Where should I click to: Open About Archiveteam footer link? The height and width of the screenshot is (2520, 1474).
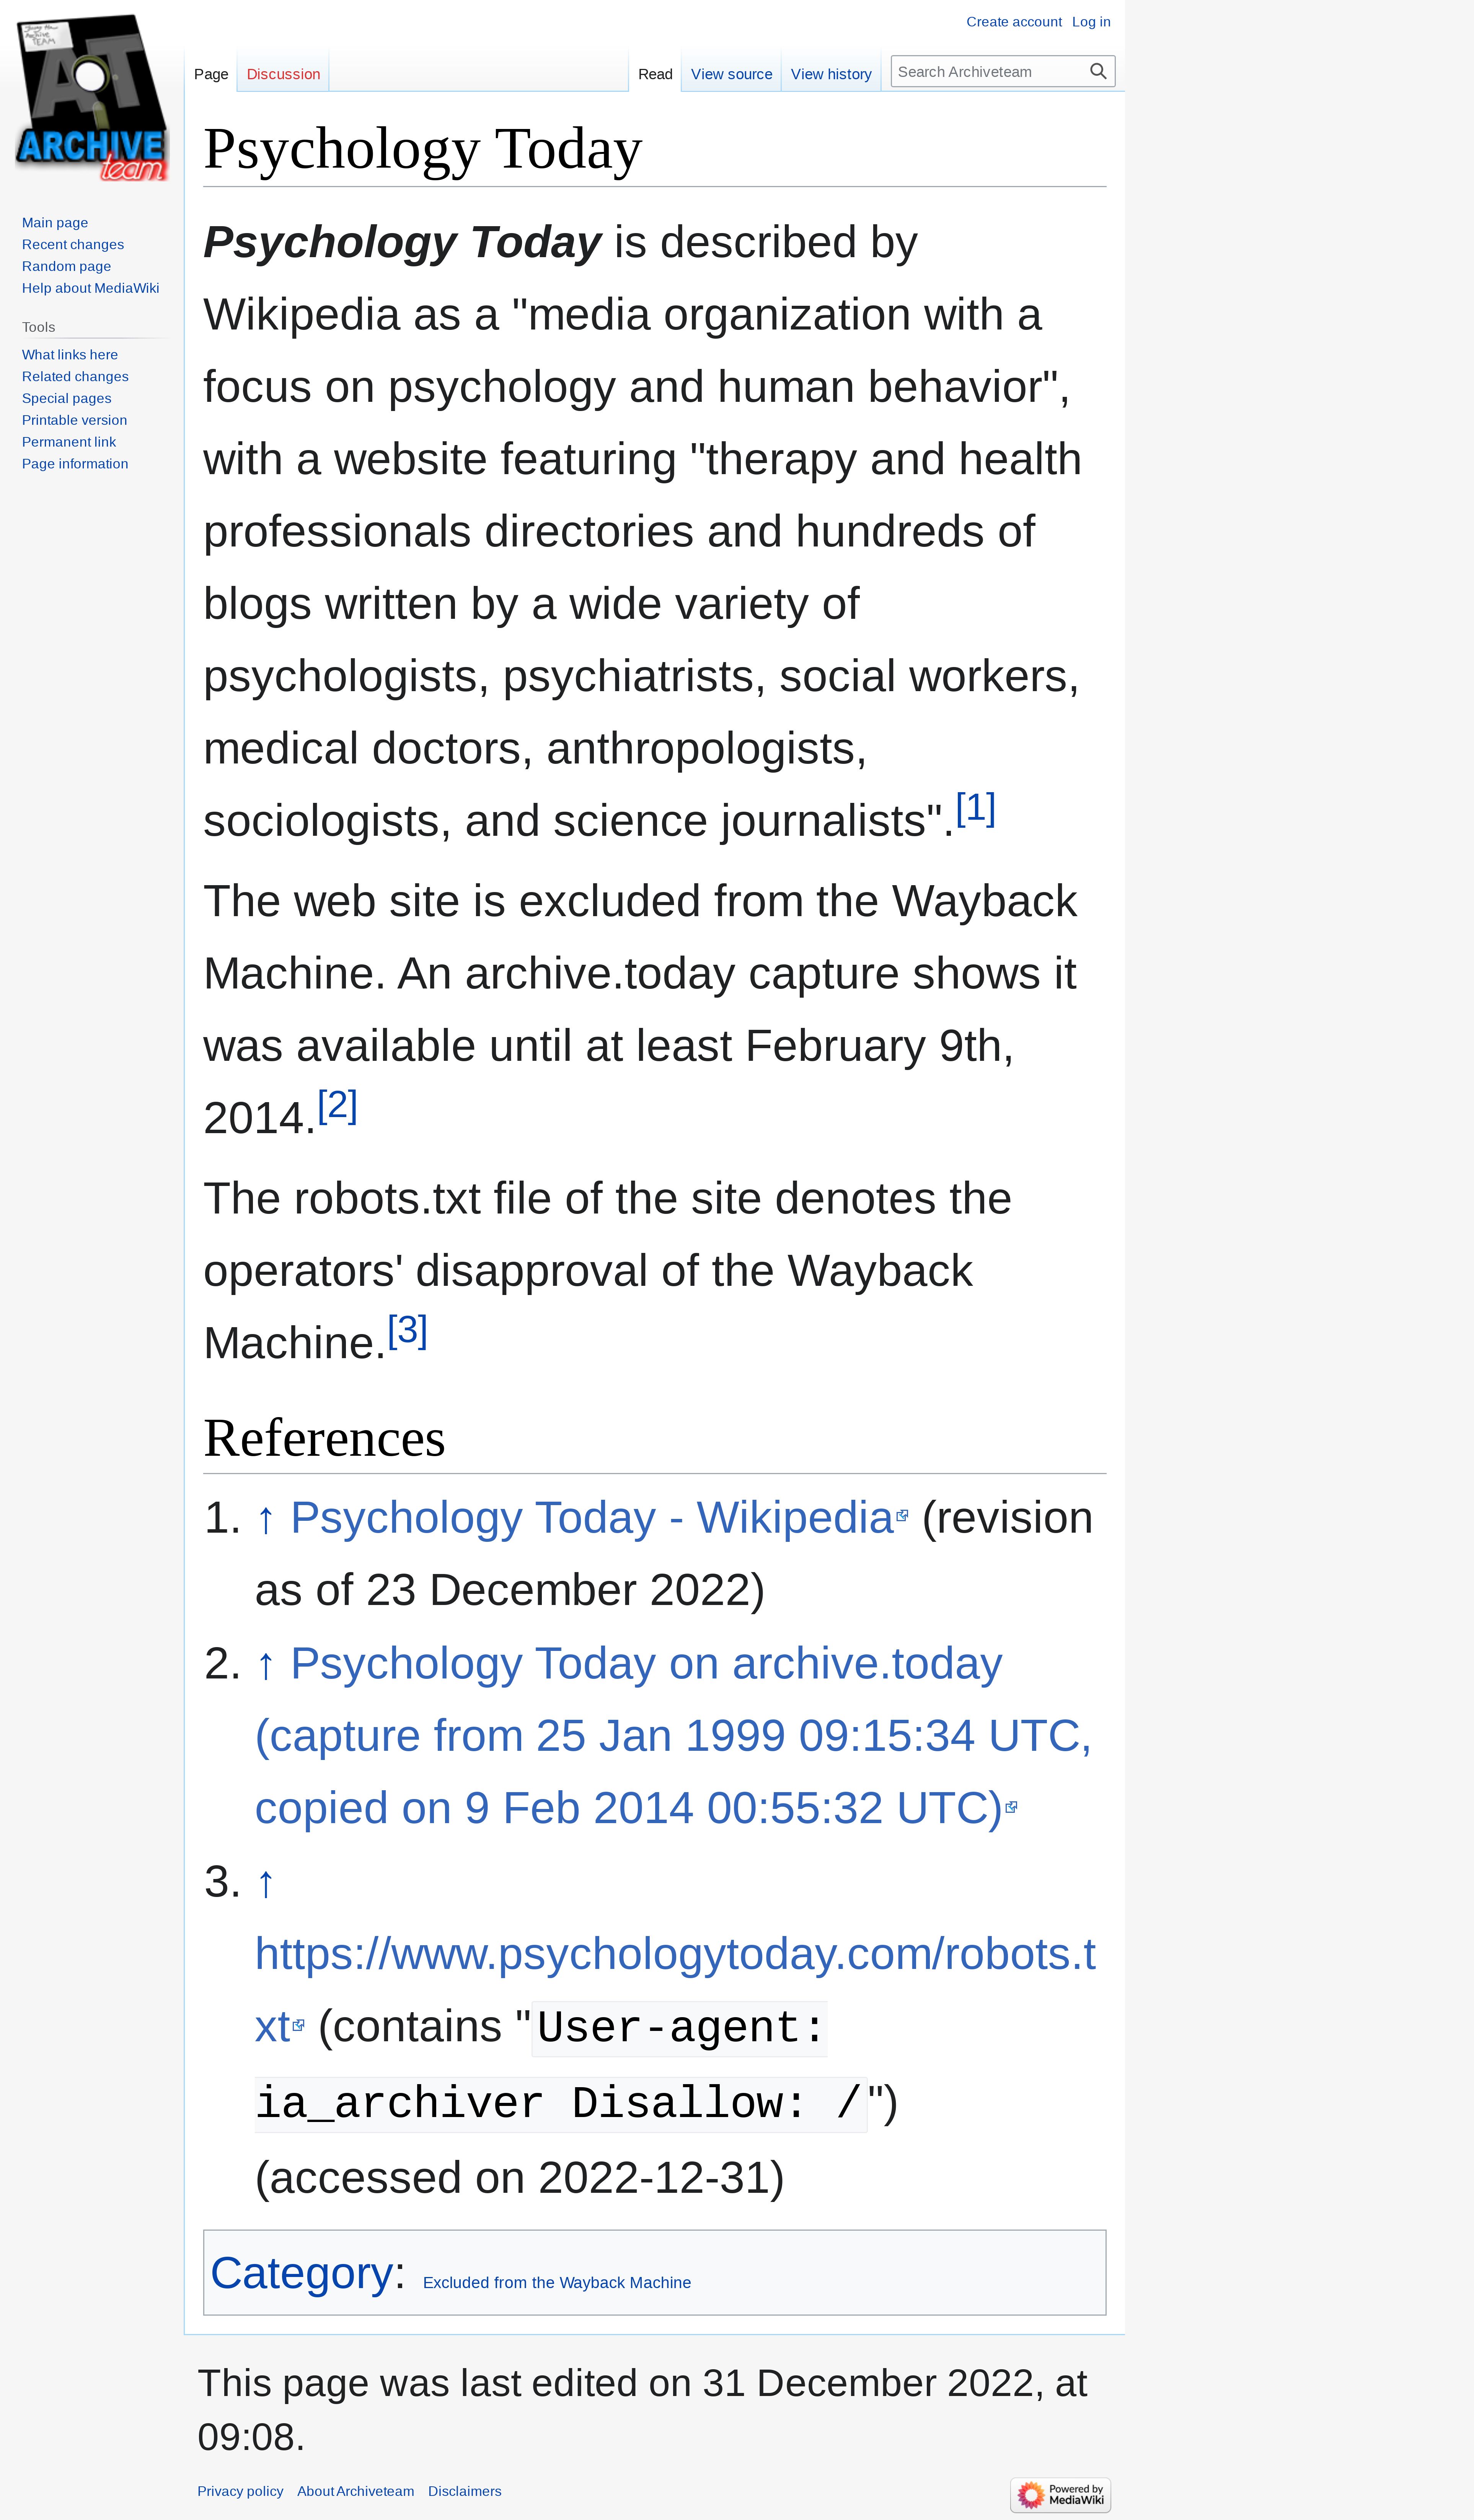(355, 2491)
